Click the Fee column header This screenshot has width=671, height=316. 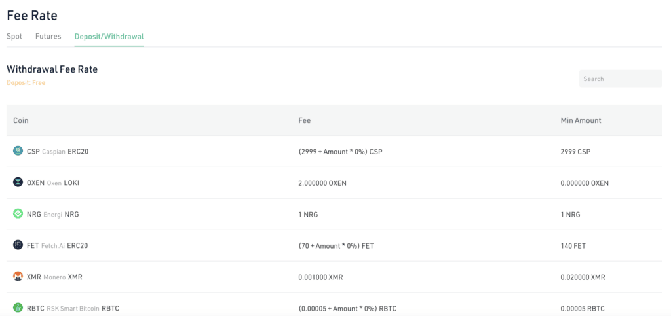coord(304,120)
